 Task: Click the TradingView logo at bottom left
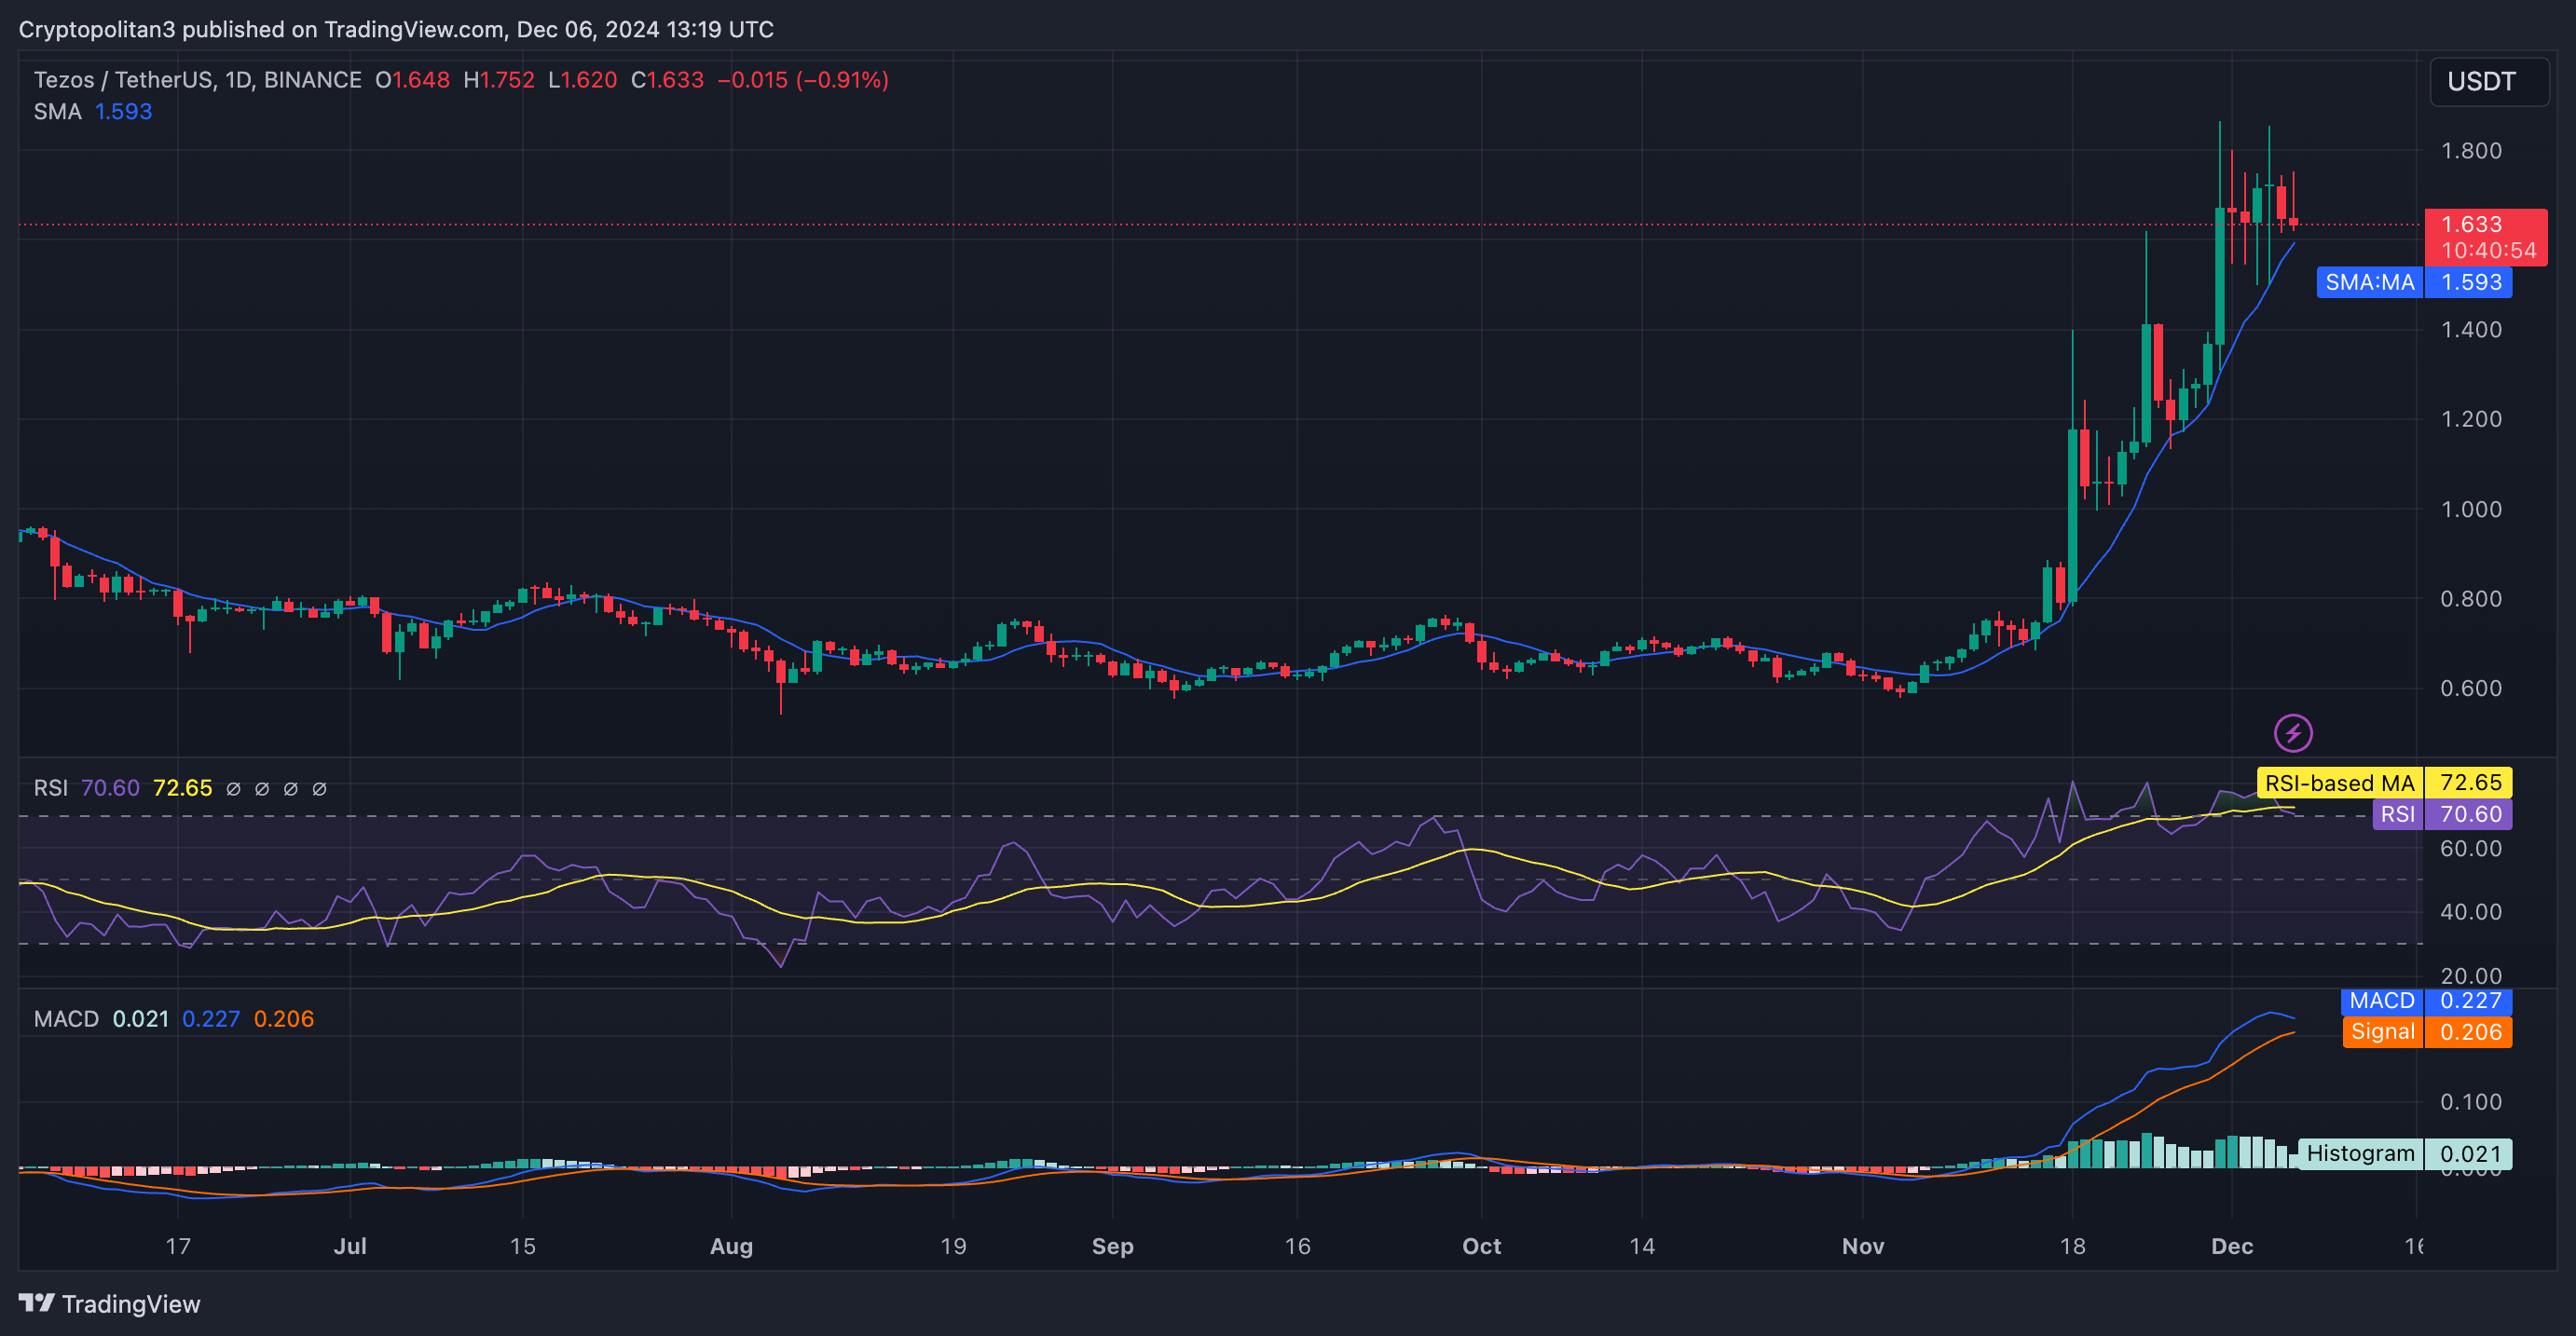click(x=110, y=1304)
